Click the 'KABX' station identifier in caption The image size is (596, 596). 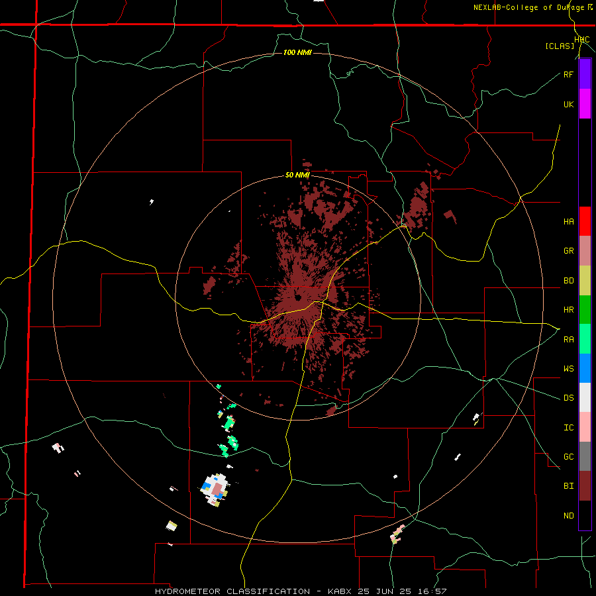(340, 591)
